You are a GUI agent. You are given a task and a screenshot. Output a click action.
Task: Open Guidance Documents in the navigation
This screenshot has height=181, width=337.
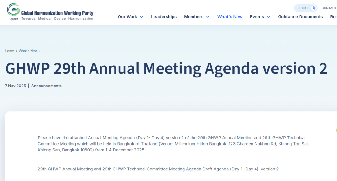point(300,17)
